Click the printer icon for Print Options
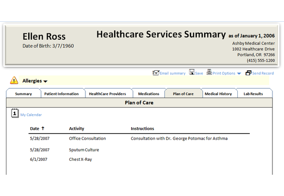 pyautogui.click(x=209, y=72)
